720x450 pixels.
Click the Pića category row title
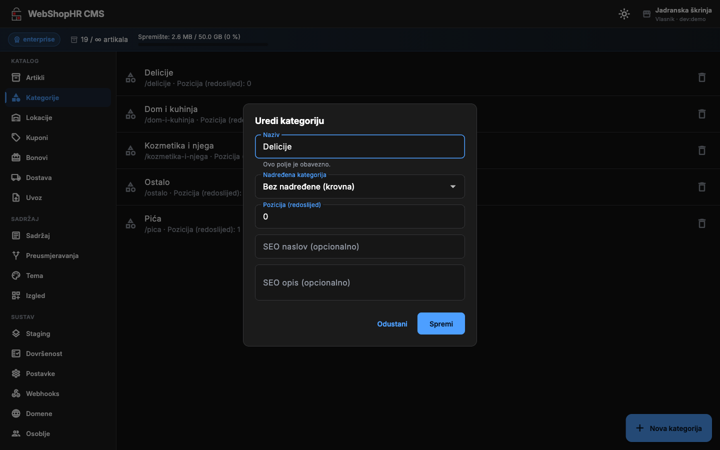point(153,218)
